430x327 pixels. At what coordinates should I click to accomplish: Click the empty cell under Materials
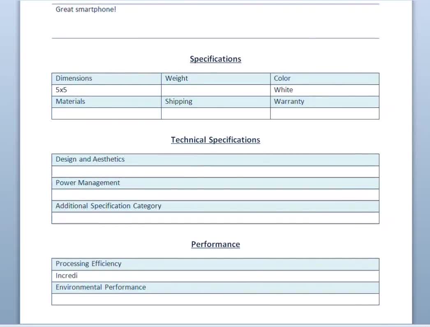(106, 113)
